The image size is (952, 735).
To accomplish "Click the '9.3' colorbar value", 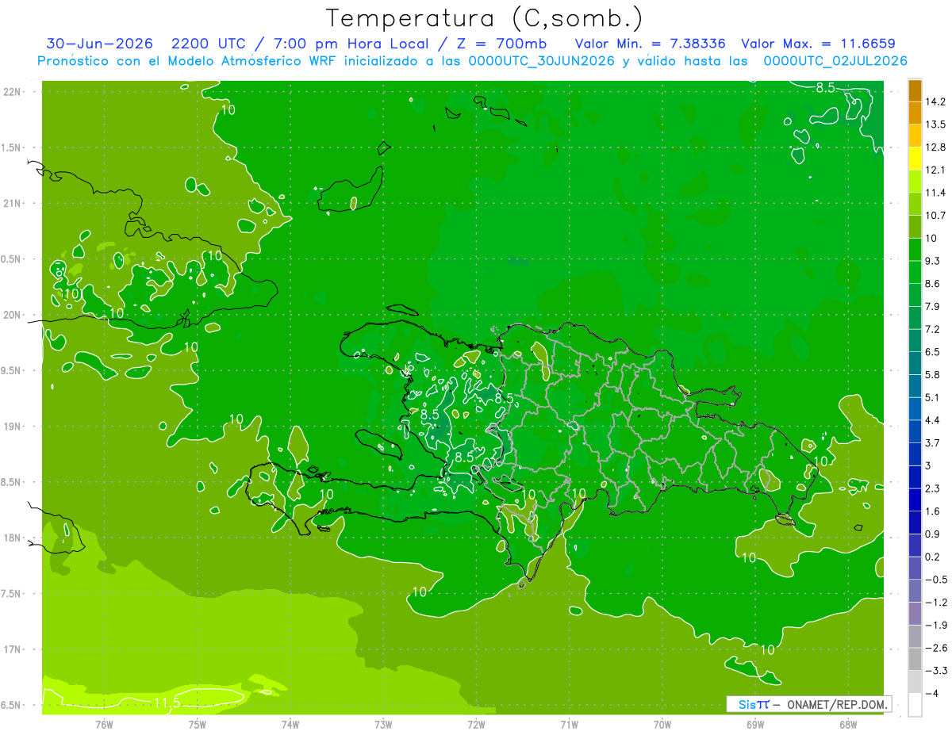I will click(x=933, y=261).
